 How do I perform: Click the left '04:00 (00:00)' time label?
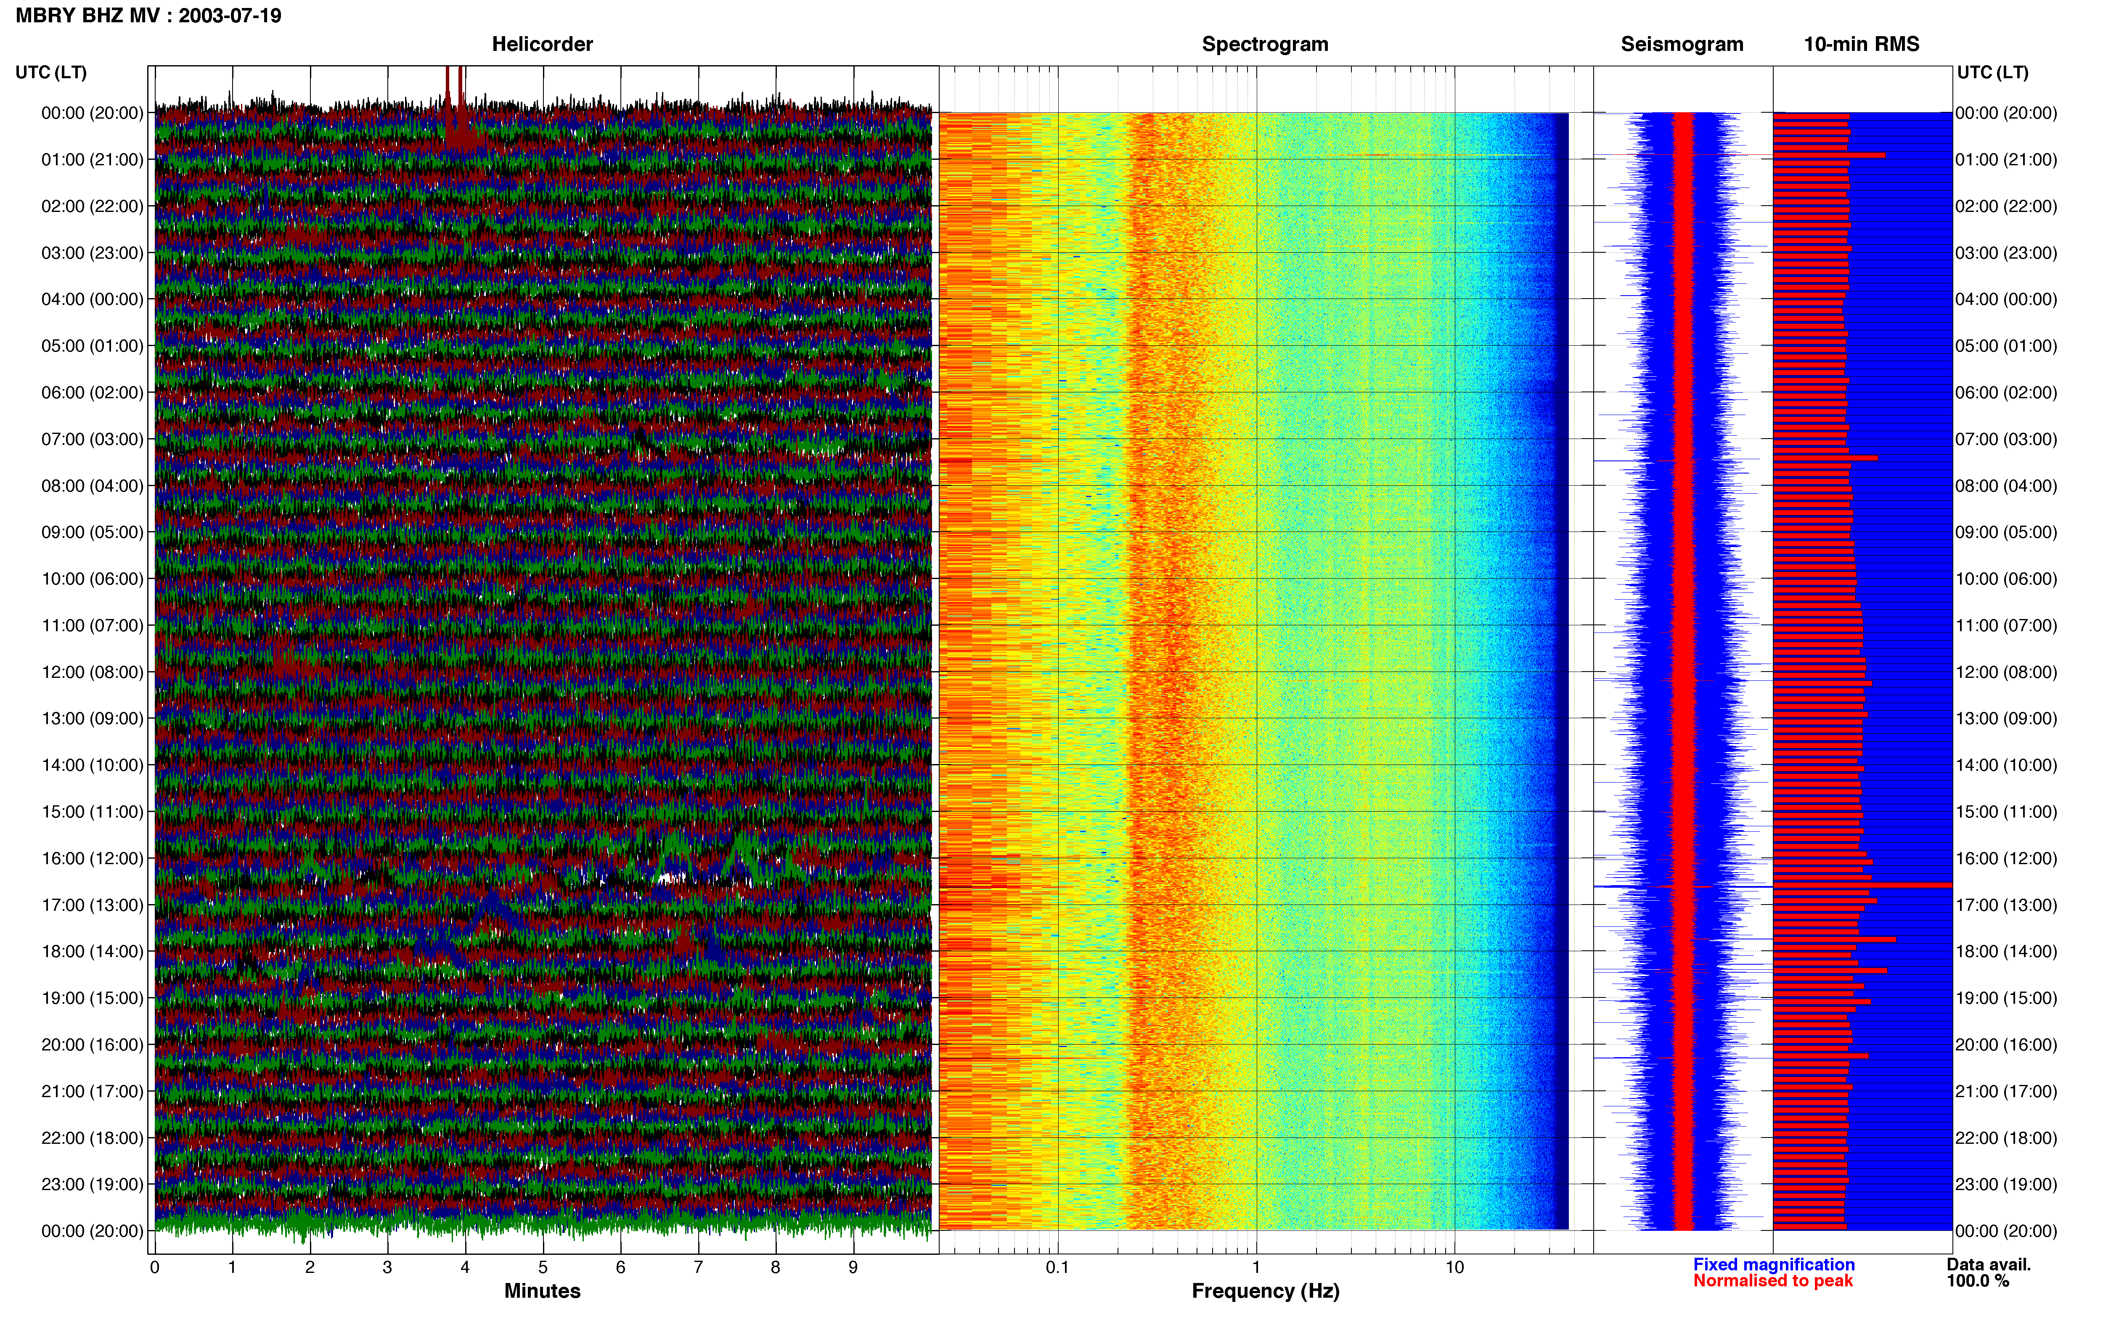(93, 299)
